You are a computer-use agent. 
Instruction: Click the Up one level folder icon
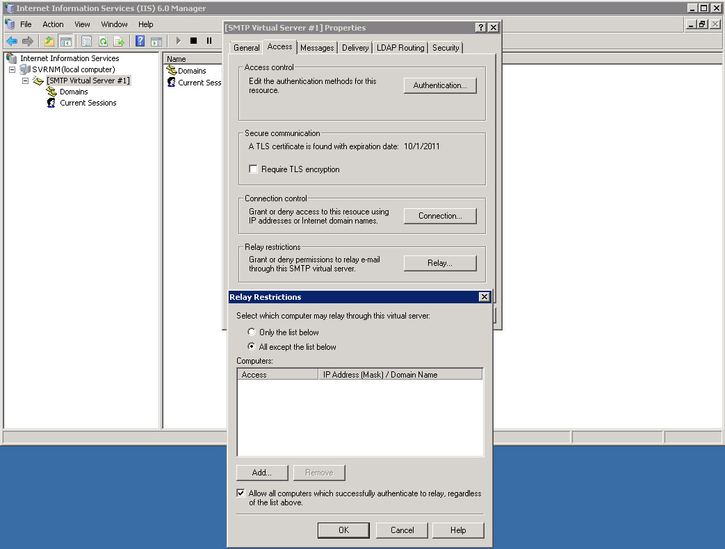click(49, 42)
